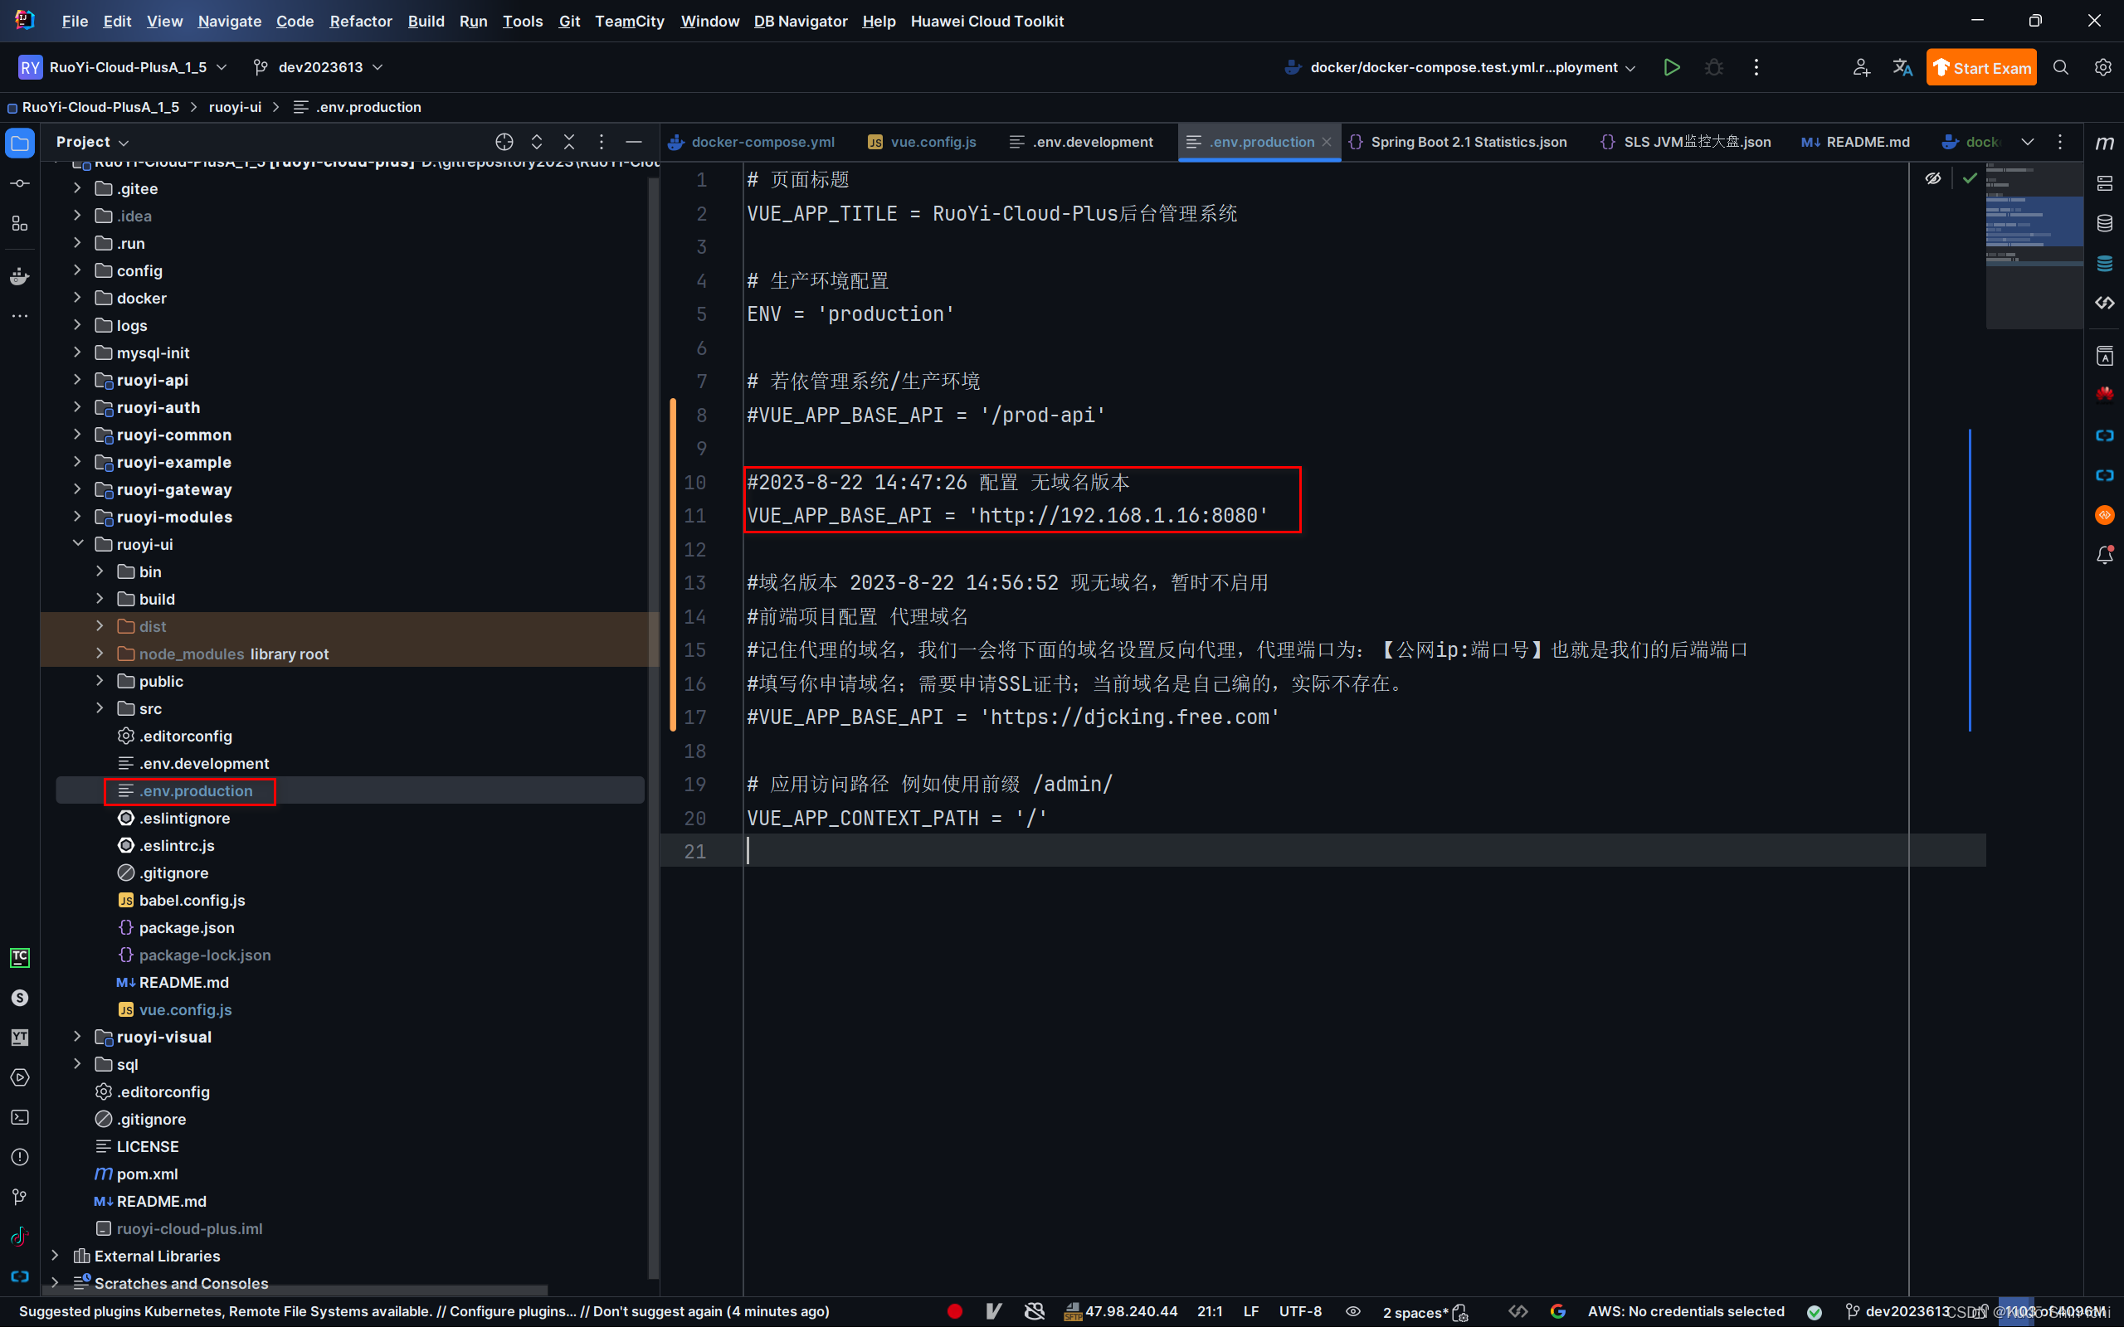Click Project tree horizontal scrollbar
This screenshot has height=1327, width=2124.
(294, 1291)
